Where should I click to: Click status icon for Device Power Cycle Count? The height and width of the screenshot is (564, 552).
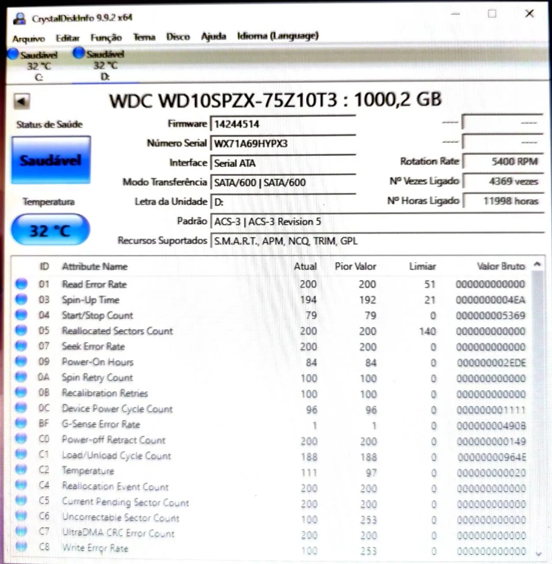[x=21, y=408]
